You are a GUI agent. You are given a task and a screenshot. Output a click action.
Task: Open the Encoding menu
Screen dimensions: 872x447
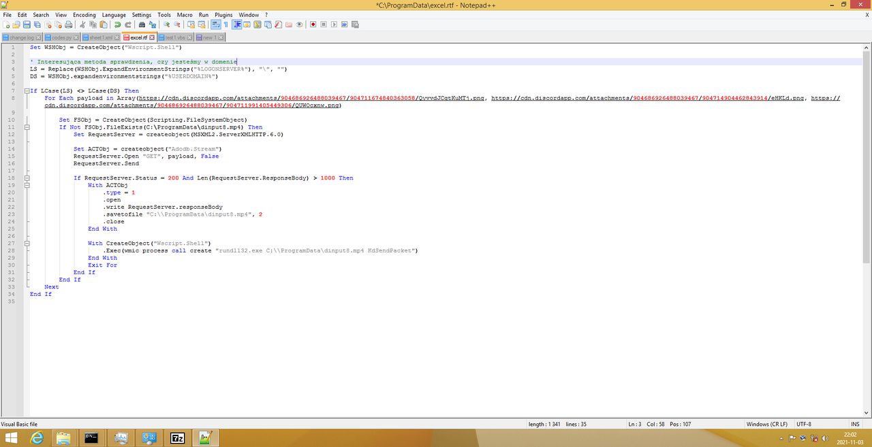coord(84,14)
